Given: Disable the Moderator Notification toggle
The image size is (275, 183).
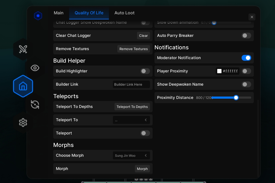Looking at the screenshot, I should [x=246, y=58].
